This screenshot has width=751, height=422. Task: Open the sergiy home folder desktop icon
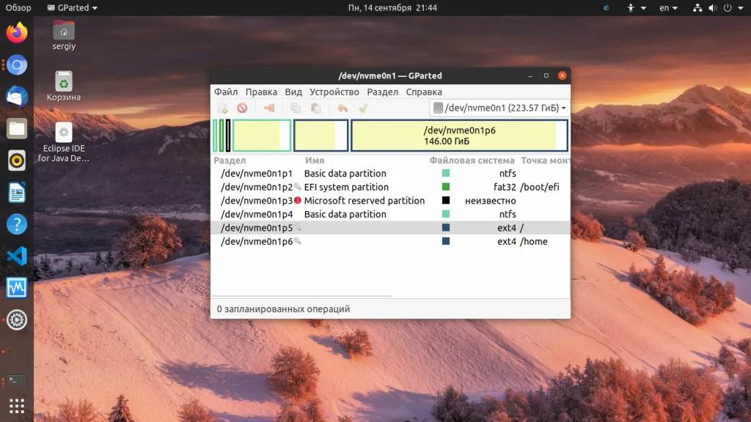coord(64,35)
